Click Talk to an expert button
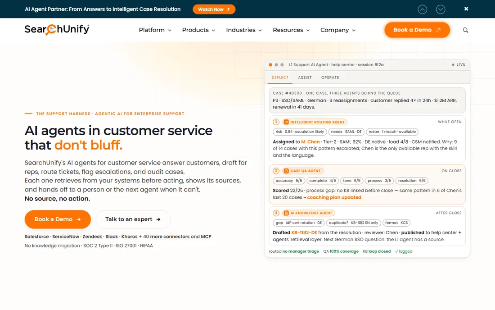This screenshot has height=310, width=495. click(x=133, y=219)
